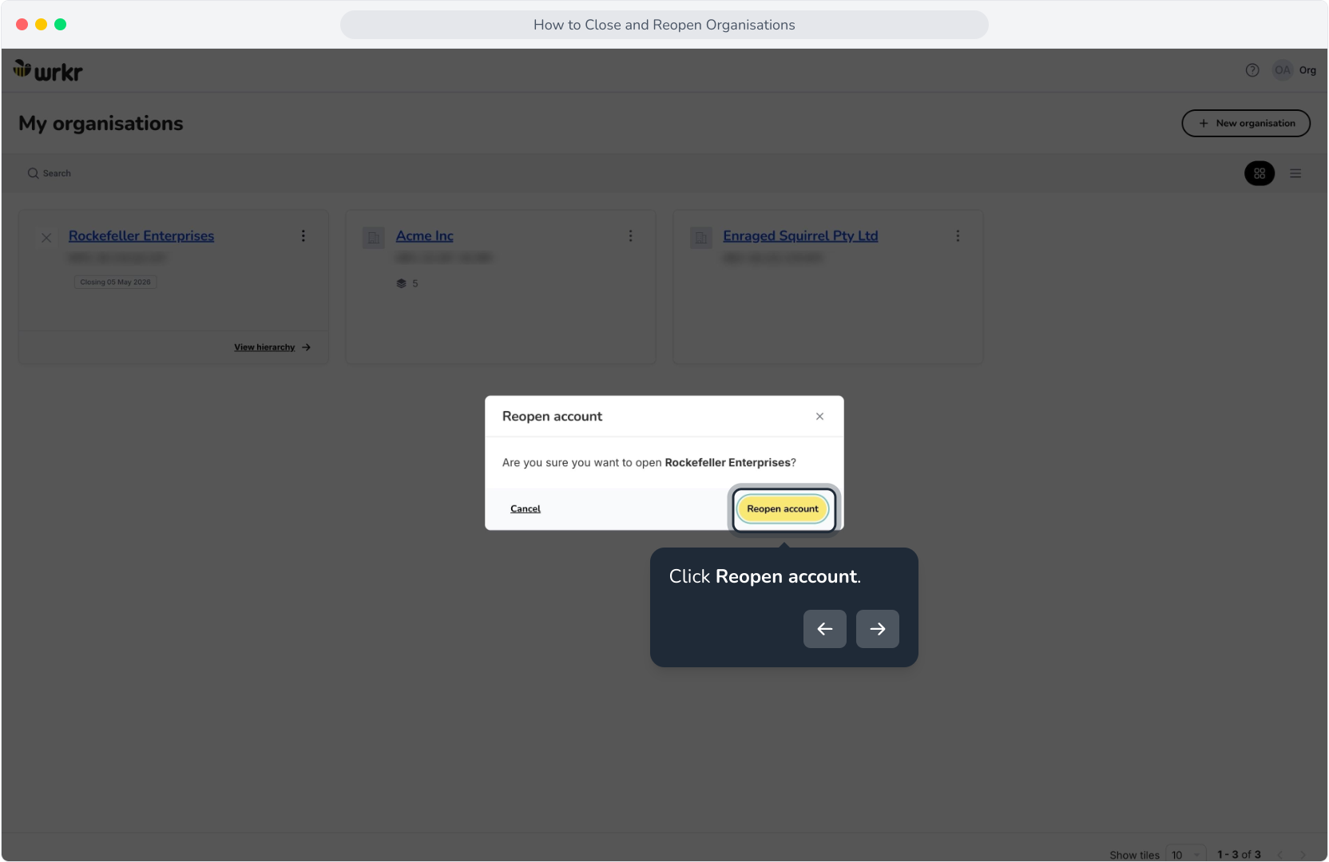Click the wrkr bee logo
This screenshot has height=862, width=1329.
coord(48,71)
